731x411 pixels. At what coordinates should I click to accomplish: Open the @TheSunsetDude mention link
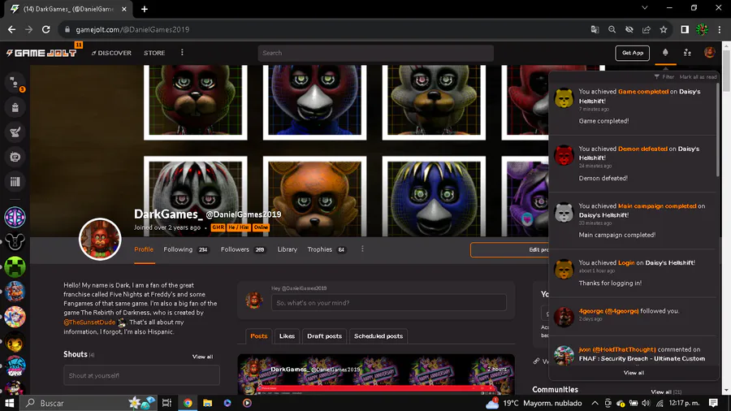pos(89,322)
